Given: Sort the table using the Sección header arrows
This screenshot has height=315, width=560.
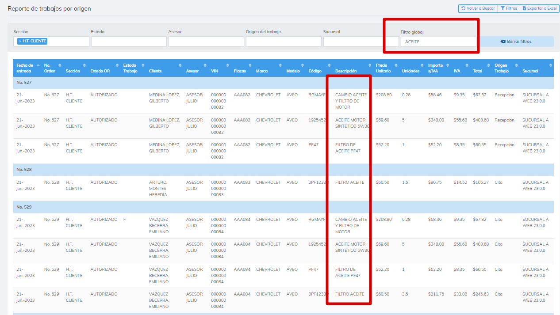Looking at the screenshot, I should (x=84, y=65).
